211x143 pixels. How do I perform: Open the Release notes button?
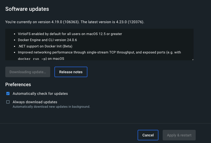point(71,72)
